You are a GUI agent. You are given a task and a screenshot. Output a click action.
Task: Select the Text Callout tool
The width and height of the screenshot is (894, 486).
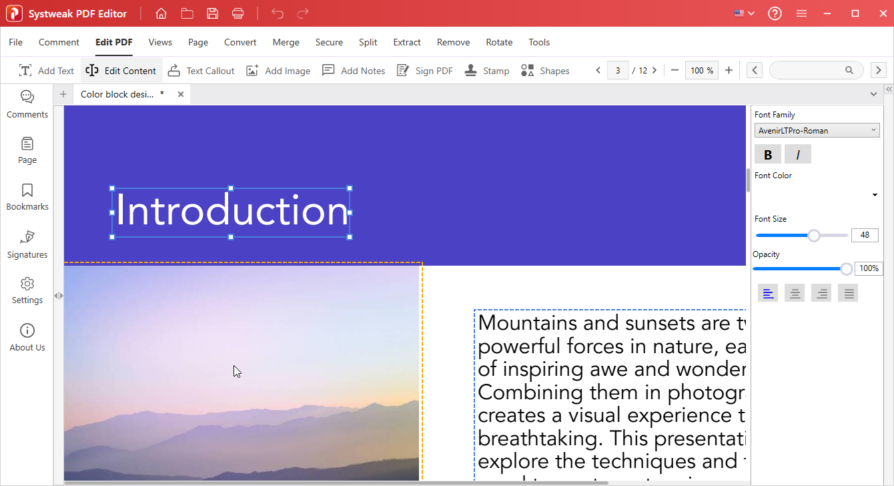tap(201, 70)
